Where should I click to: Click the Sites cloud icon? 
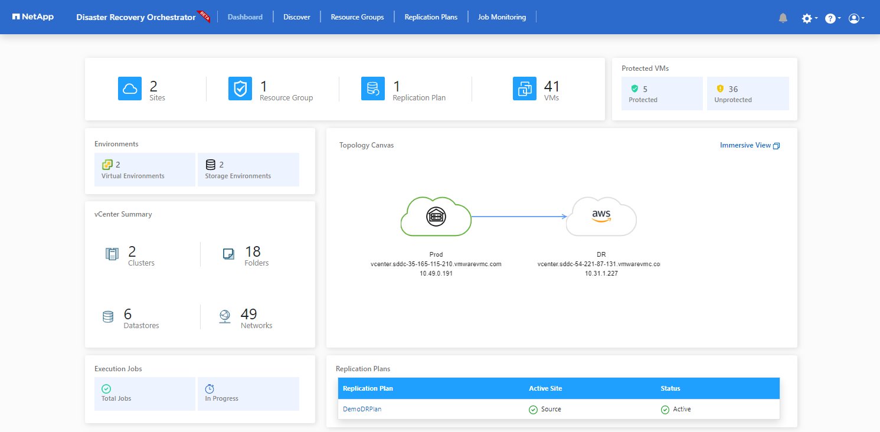[130, 89]
